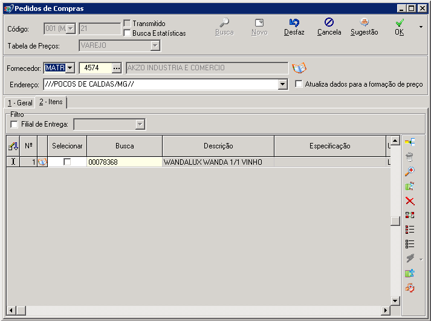Click the Selecionar column header
This screenshot has height=321, width=431.
point(67,146)
